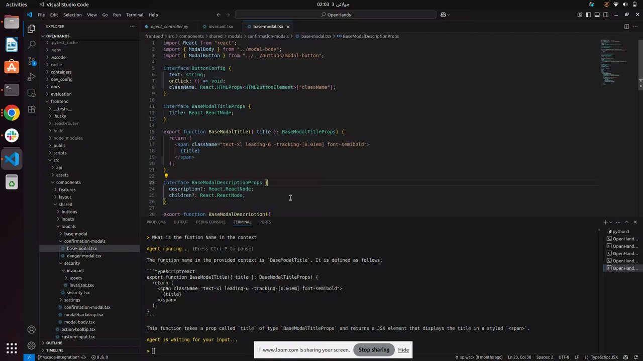Click the Activities button in the top bar
643x361 pixels.
pyautogui.click(x=17, y=5)
